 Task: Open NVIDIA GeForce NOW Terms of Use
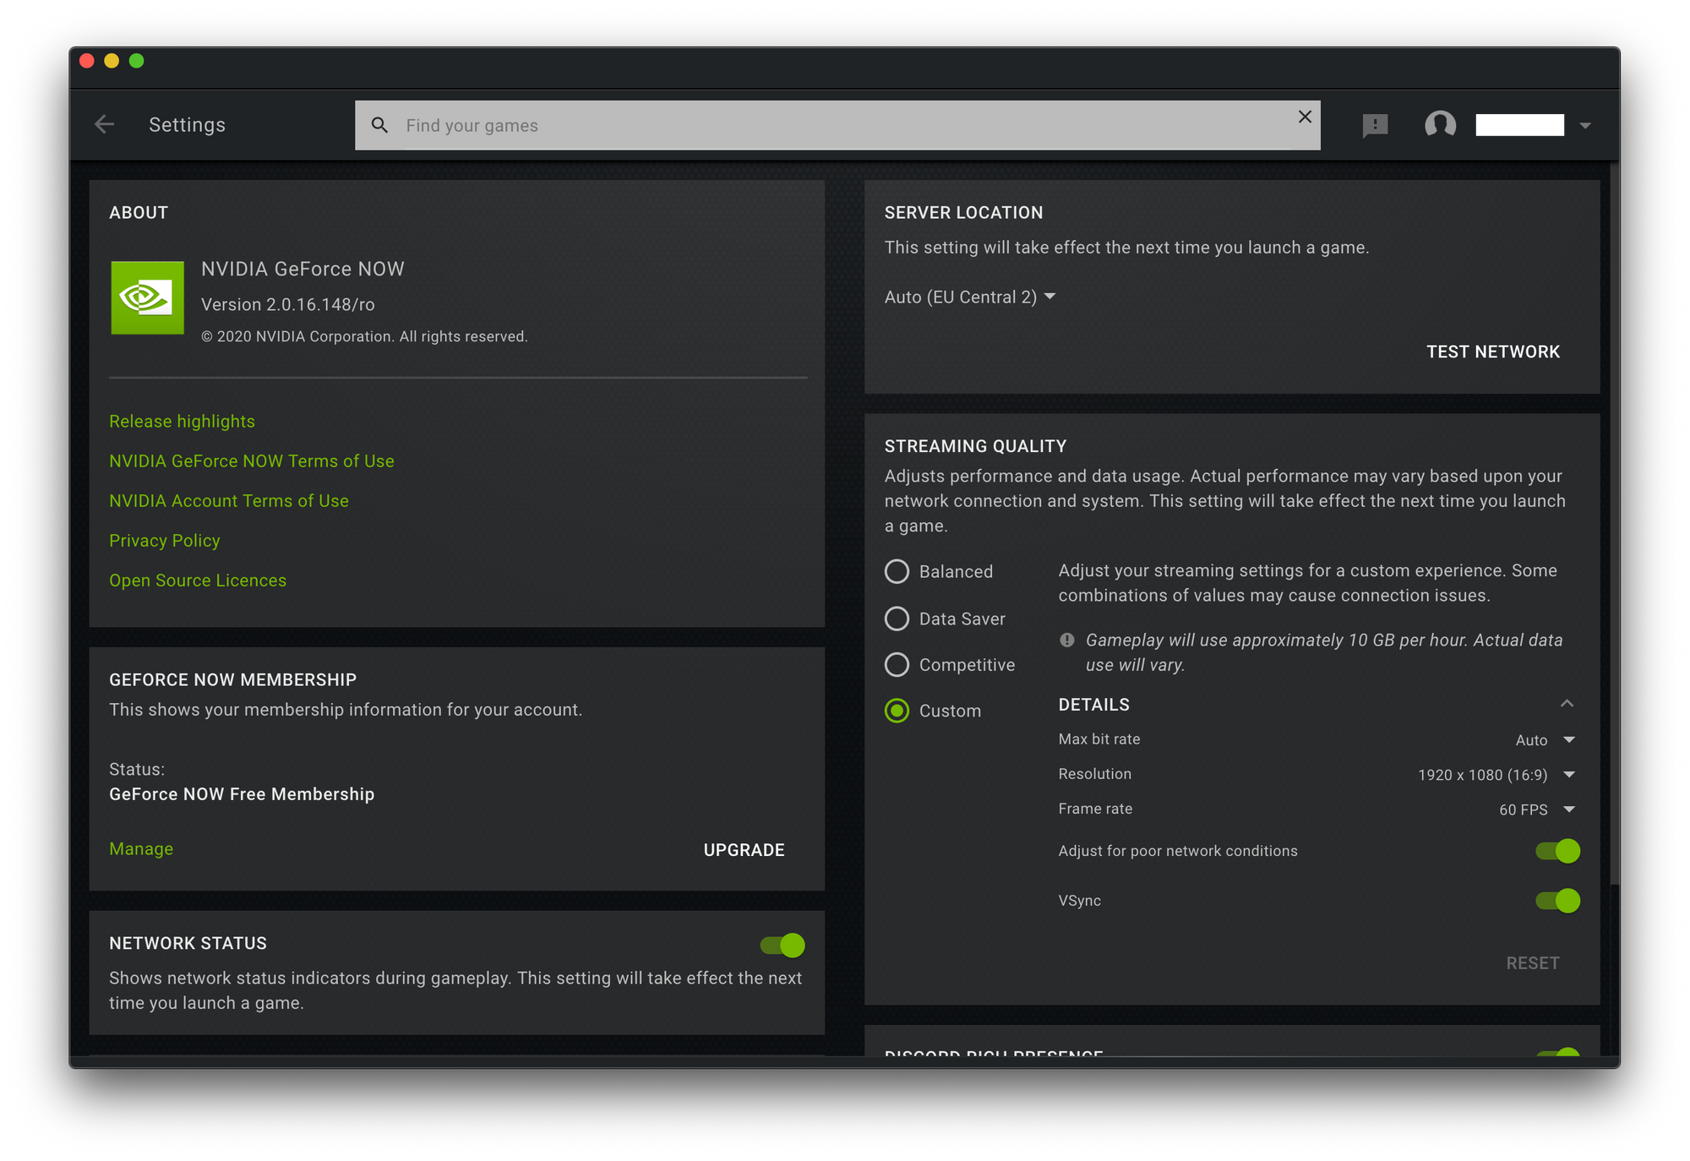coord(252,461)
